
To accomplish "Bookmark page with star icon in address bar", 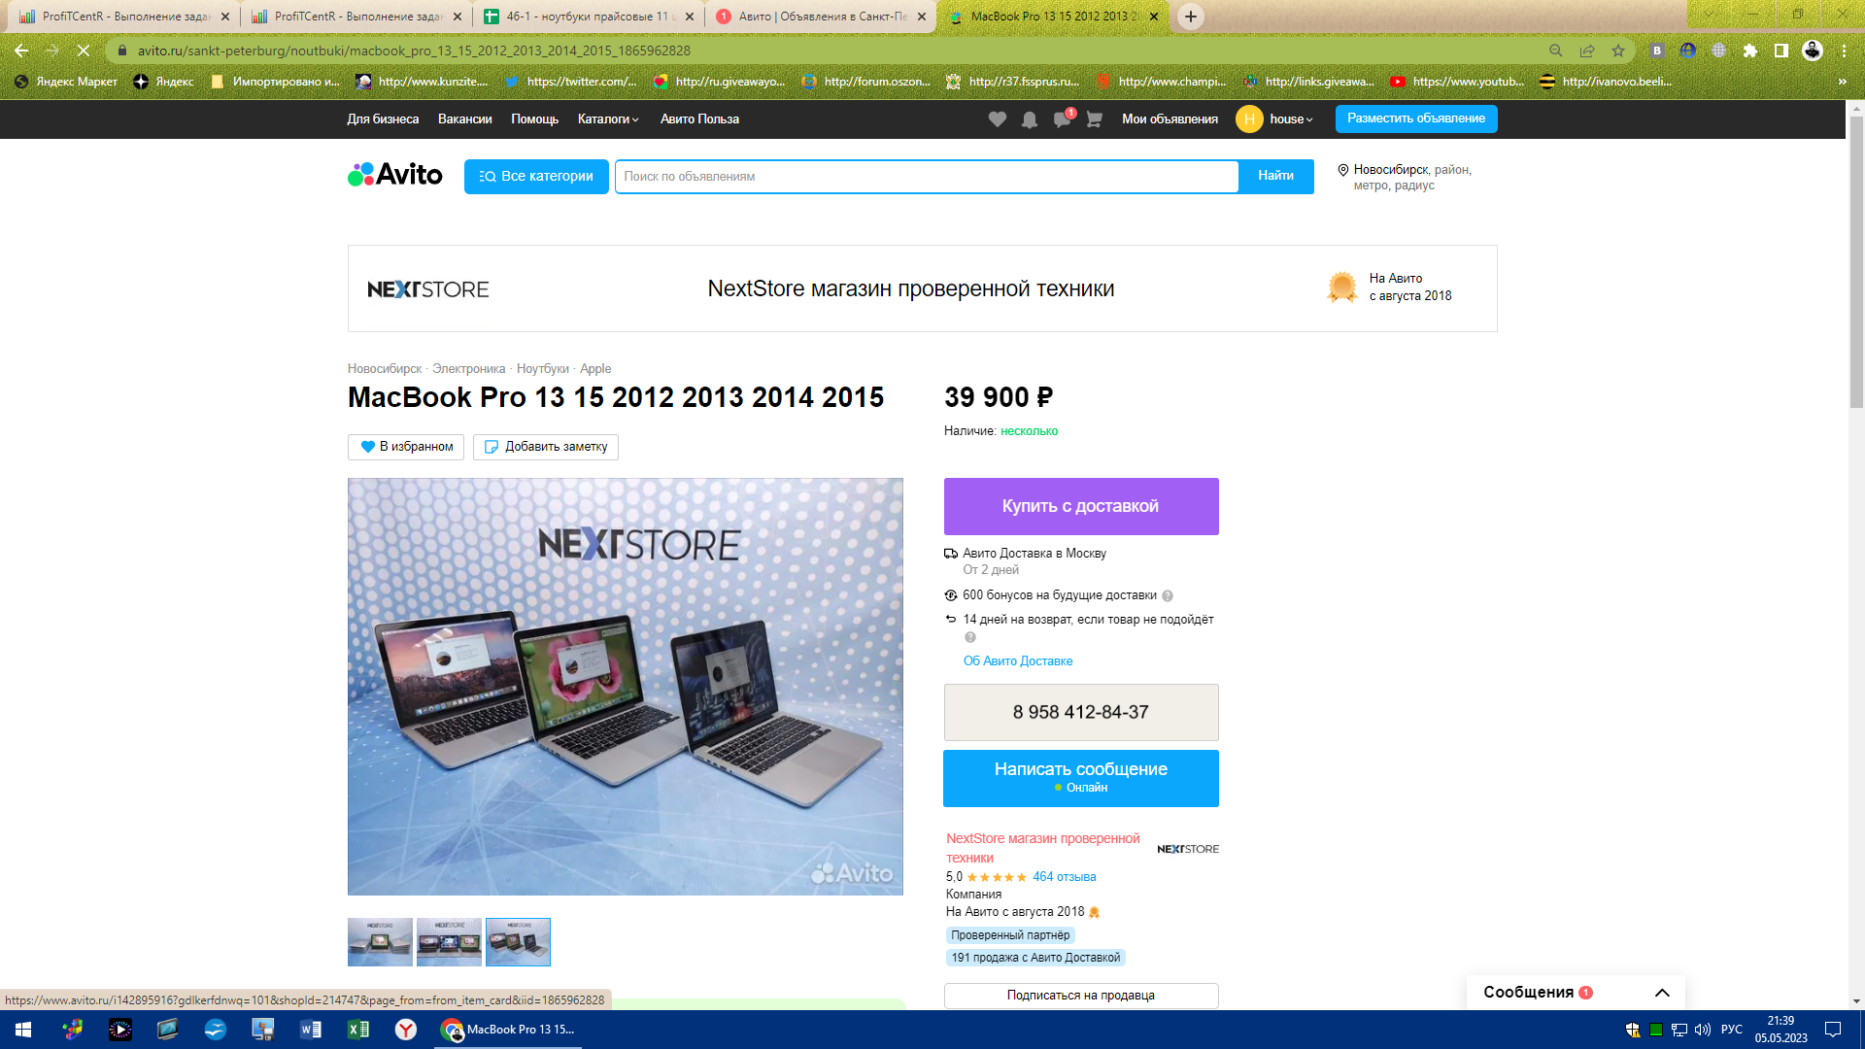I will tap(1618, 51).
